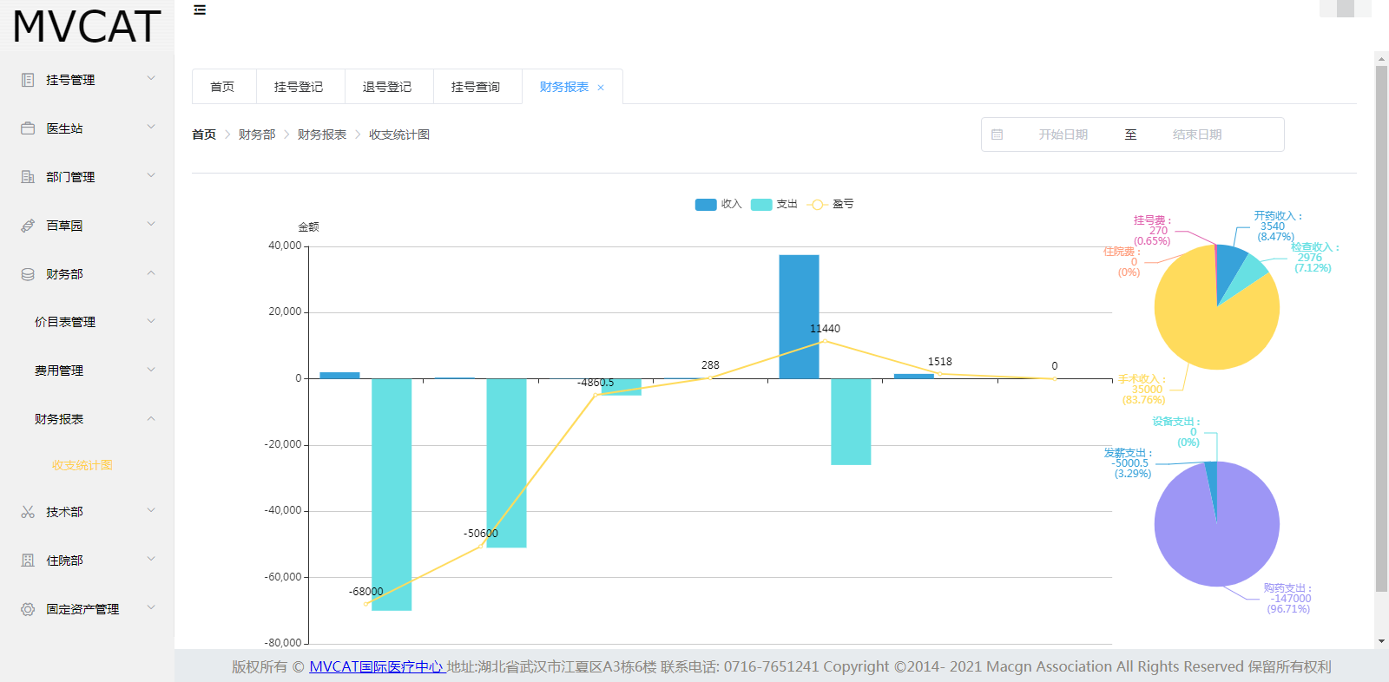Click the 288 profit line point

pyautogui.click(x=710, y=377)
